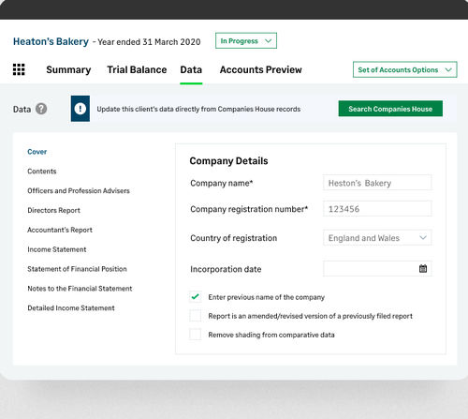468x419 pixels.
Task: Open the app grid menu icon
Action: tap(19, 69)
